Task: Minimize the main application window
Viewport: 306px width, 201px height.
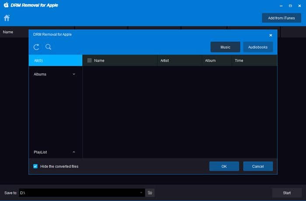Action: point(281,6)
